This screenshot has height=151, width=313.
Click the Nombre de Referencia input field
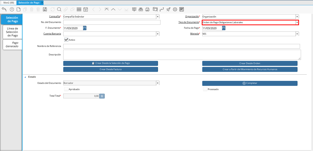point(181,46)
